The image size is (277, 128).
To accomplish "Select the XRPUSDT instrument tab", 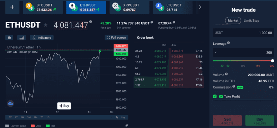I will point(129,7).
